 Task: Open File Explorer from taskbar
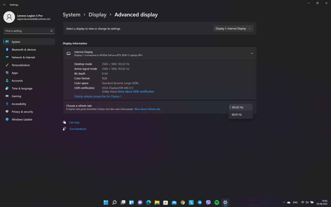pos(157,203)
